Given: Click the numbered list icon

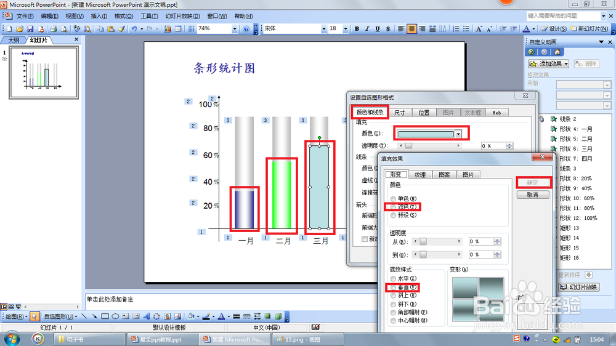Looking at the screenshot, I should point(456,29).
